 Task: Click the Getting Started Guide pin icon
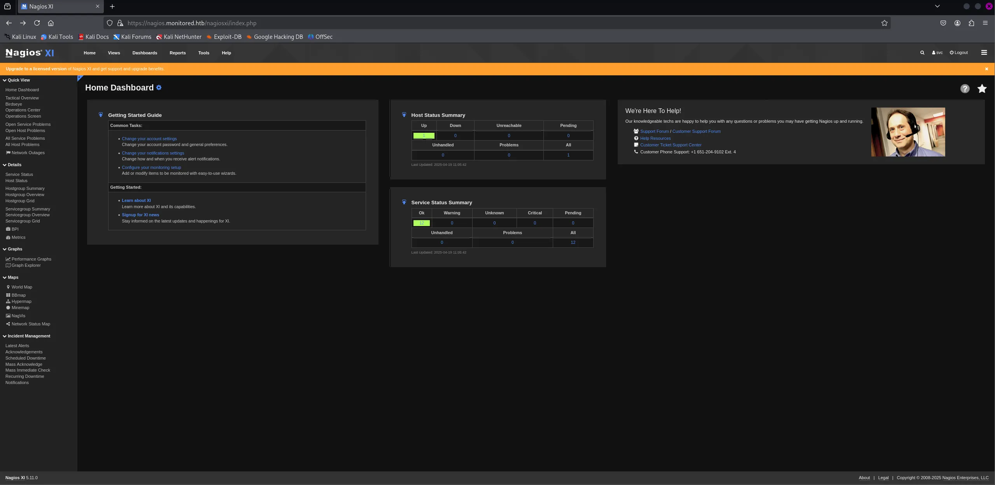101,115
